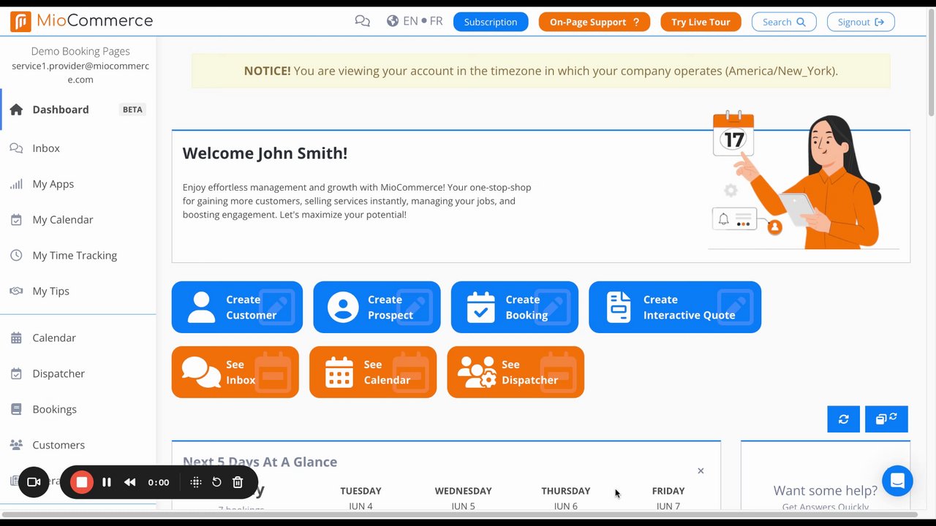Close the Next 5 Days panel
Screen dimensions: 936x526
pyautogui.click(x=701, y=471)
